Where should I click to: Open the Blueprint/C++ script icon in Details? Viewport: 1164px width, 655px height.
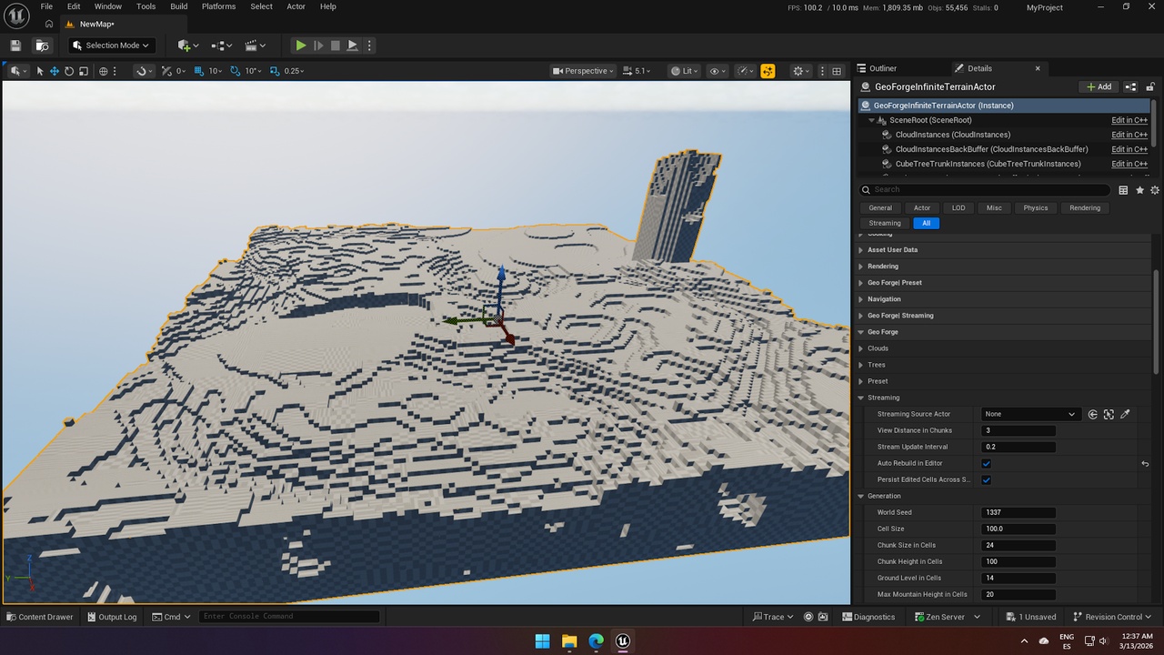tap(1130, 86)
